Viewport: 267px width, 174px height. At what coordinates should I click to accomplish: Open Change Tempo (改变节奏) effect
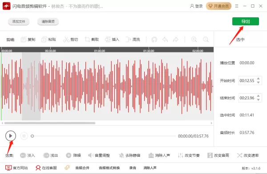pyautogui.click(x=189, y=155)
